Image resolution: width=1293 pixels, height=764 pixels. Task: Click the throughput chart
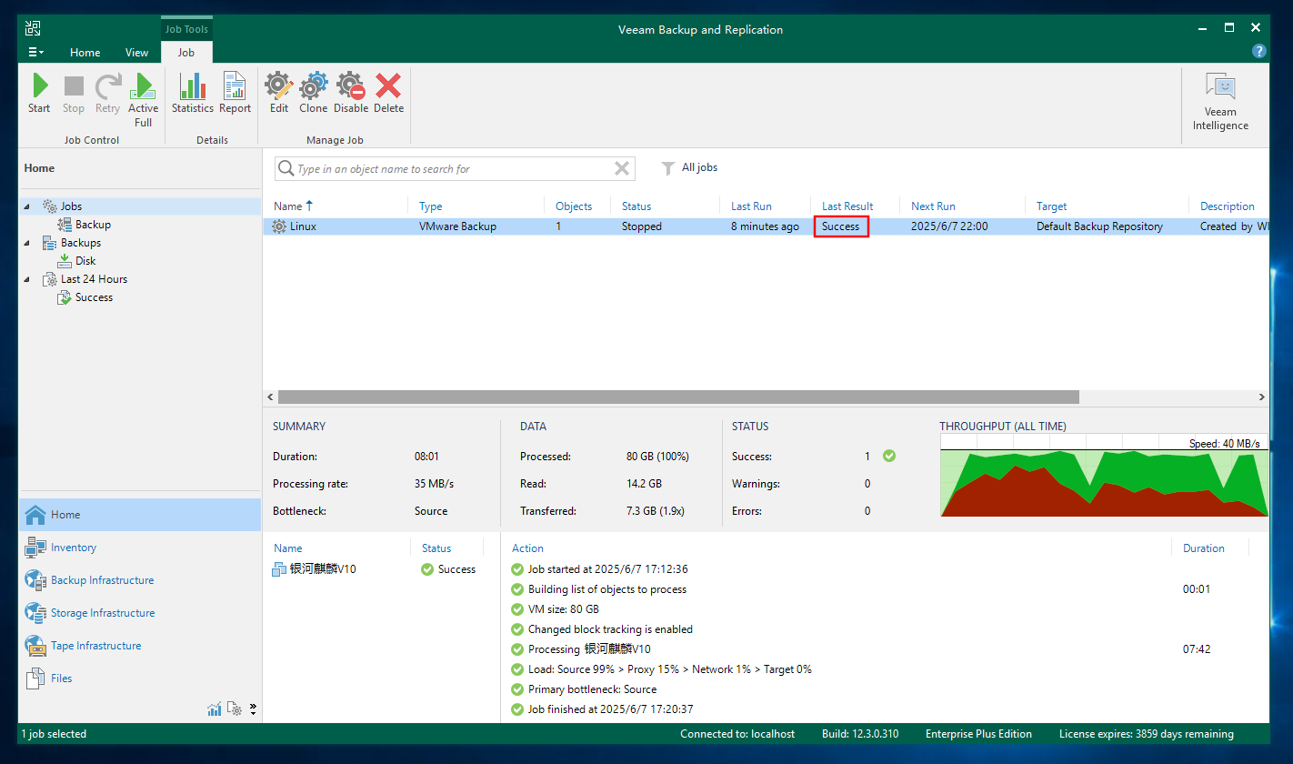(1104, 475)
